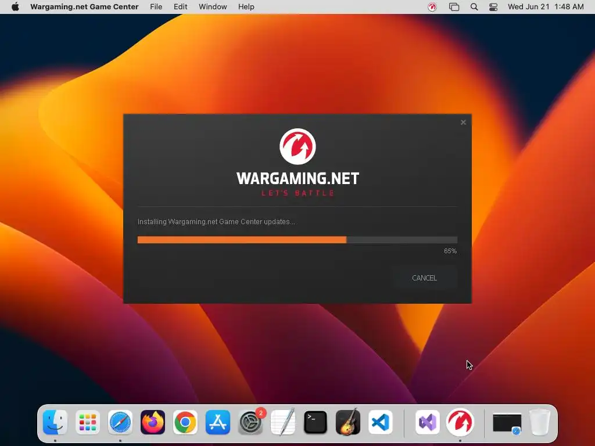The image size is (595, 446).
Task: Open Spotlight search in menu bar
Action: pos(474,7)
